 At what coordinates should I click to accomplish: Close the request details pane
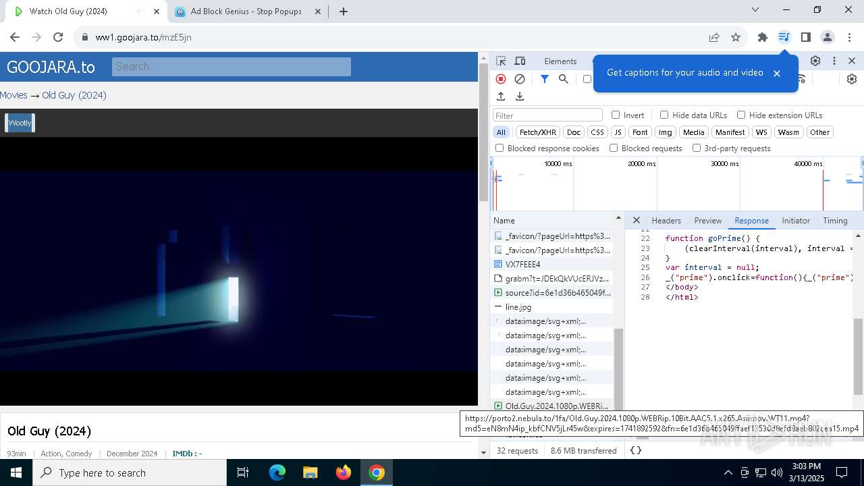(636, 220)
